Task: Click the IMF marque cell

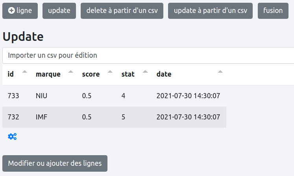Action: click(x=41, y=117)
